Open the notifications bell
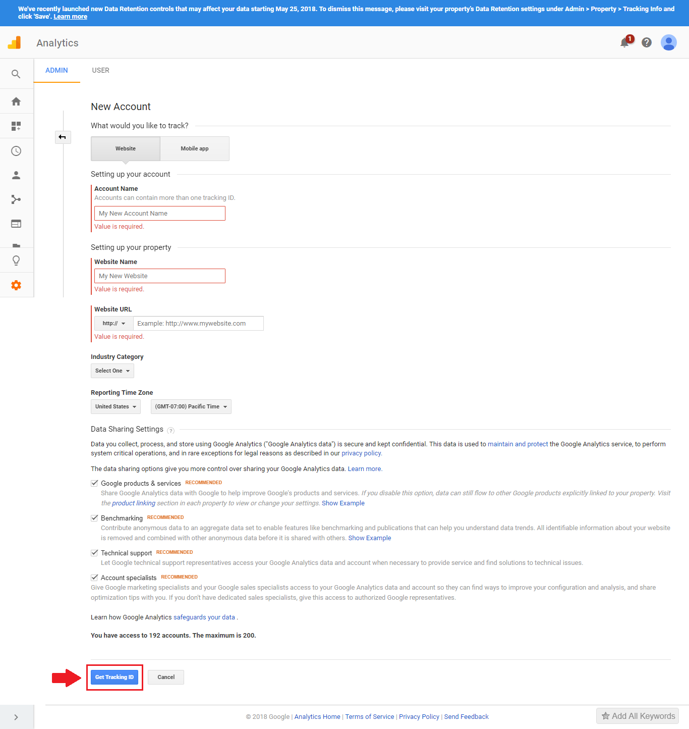This screenshot has height=729, width=689. [625, 42]
